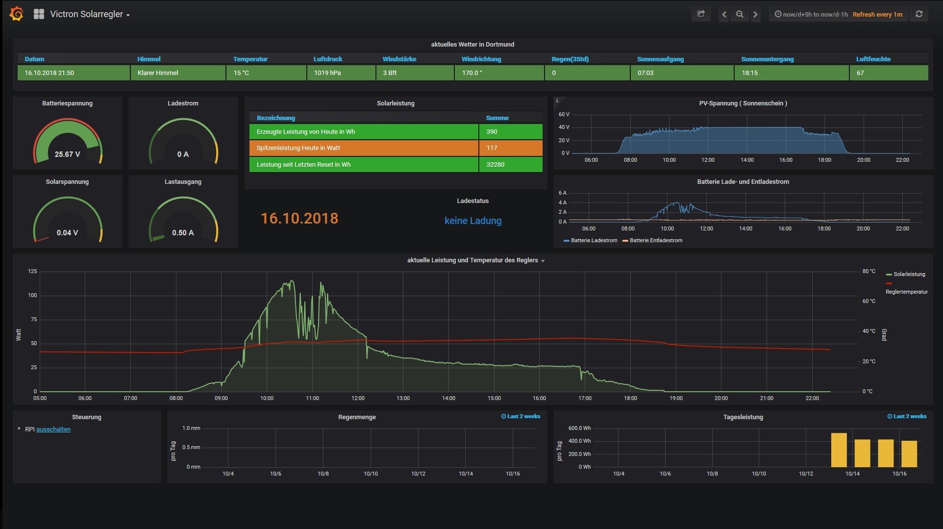Click the refresh dashboard icon
The height and width of the screenshot is (529, 943).
click(919, 14)
